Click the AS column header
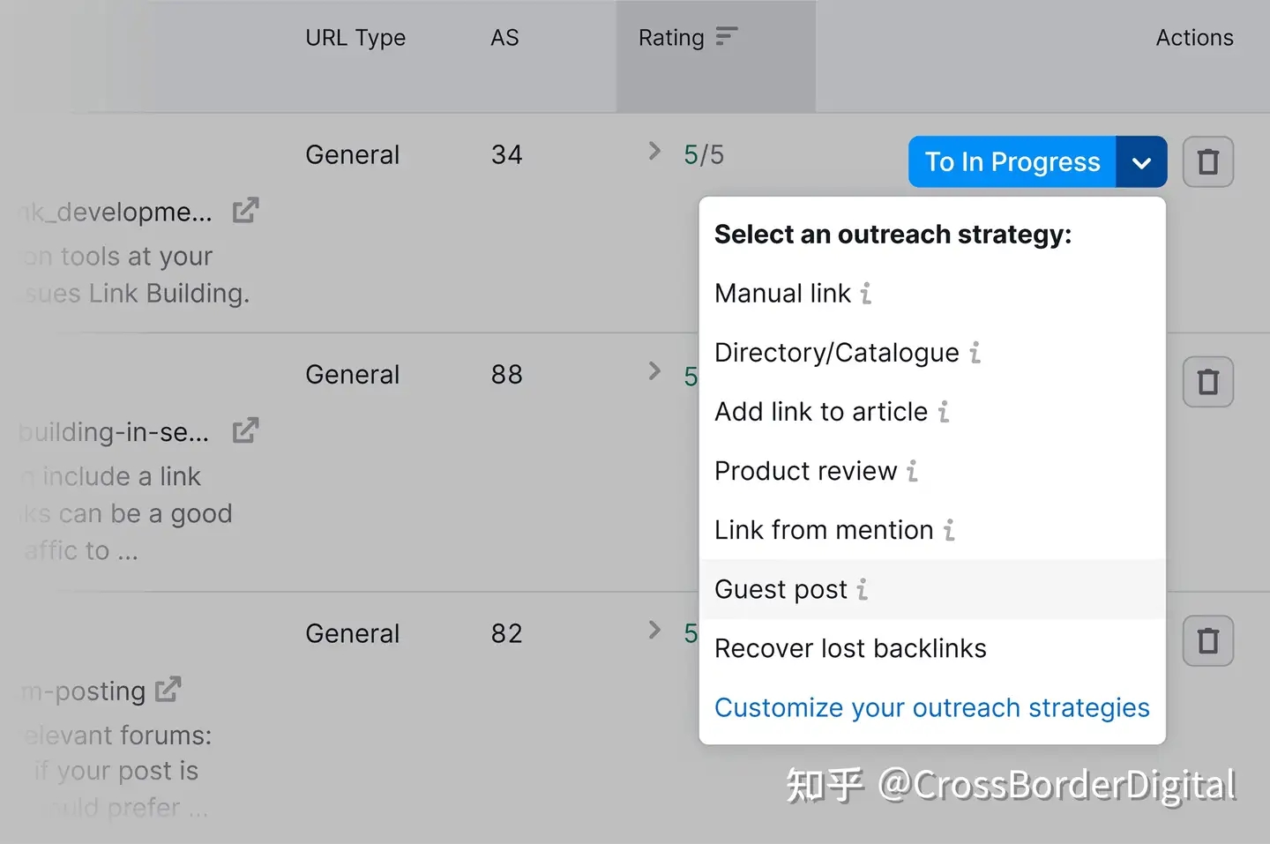This screenshot has height=844, width=1270. point(504,38)
